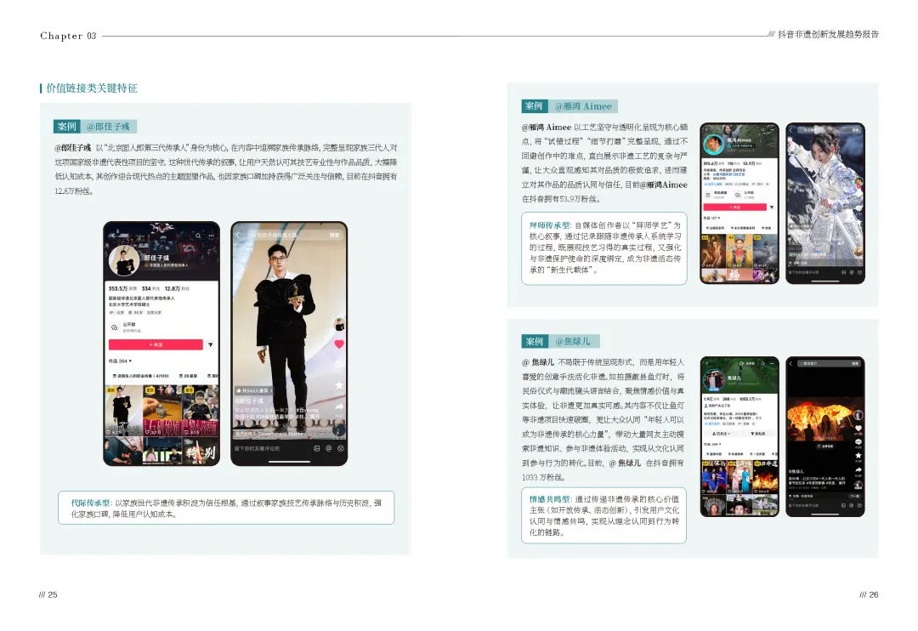Click 28星宿 collection tab on 郎佳子彧 profile
The image size is (918, 631).
click(189, 376)
